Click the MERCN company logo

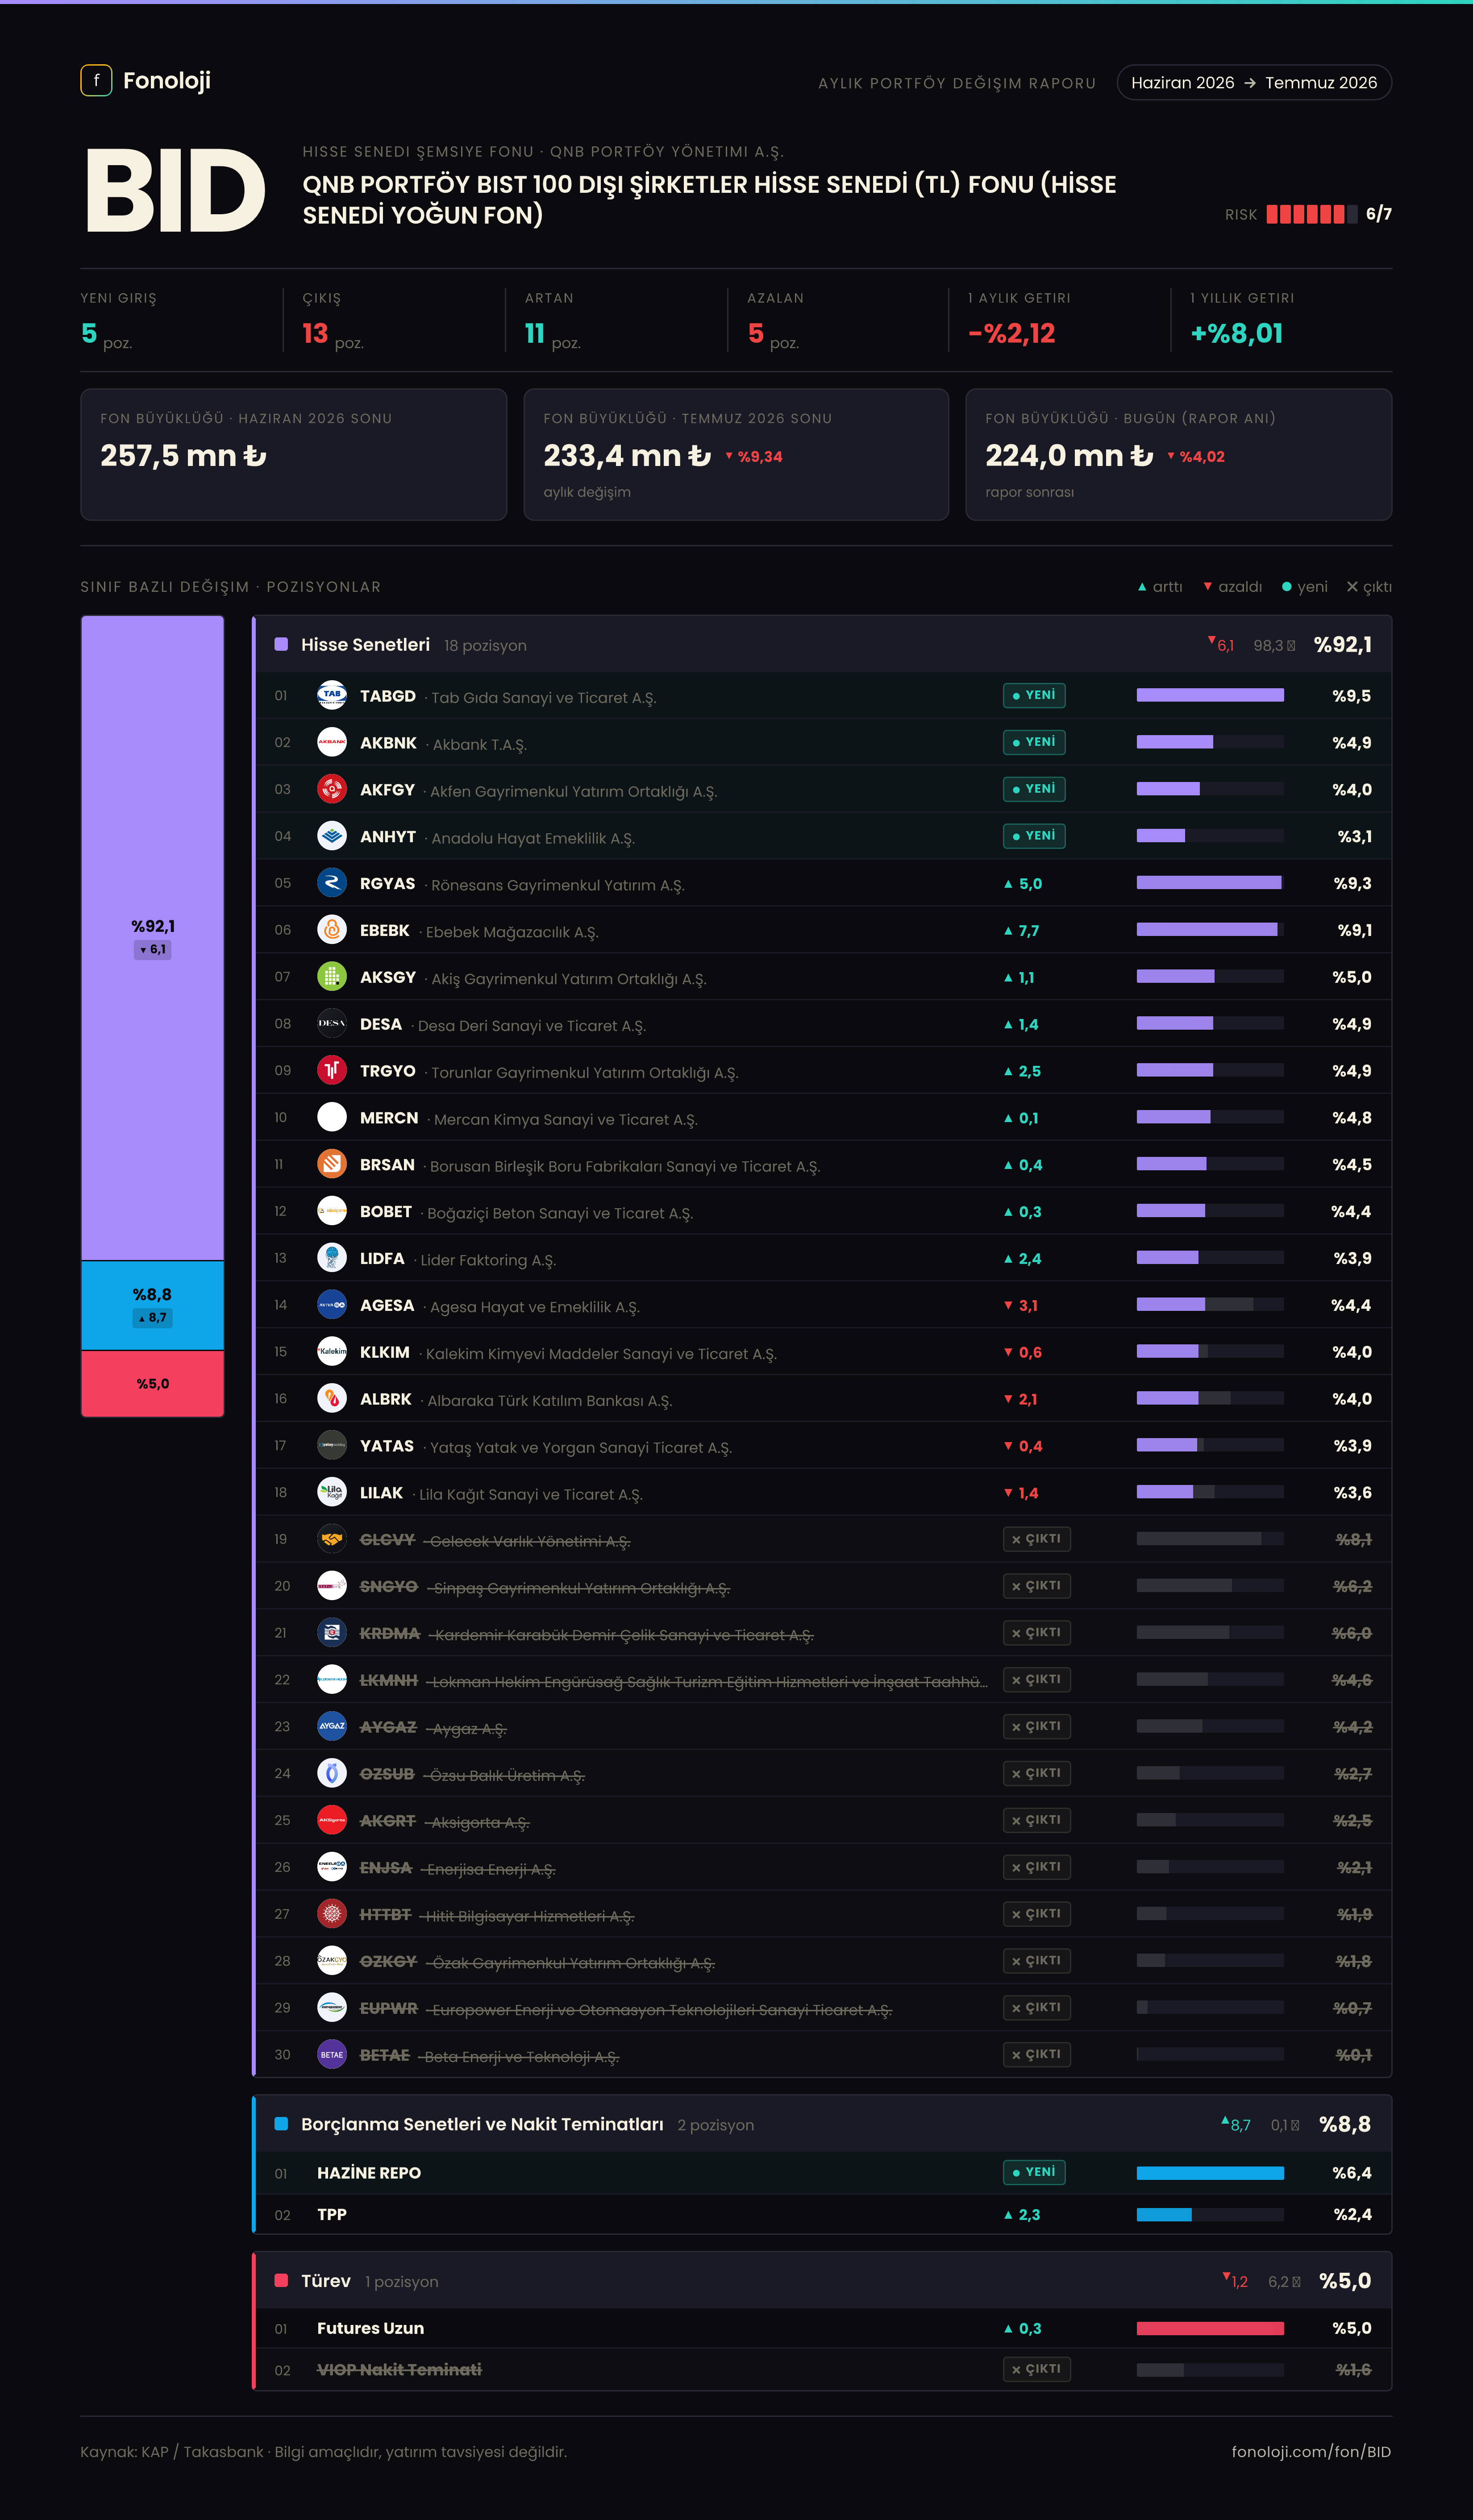pos(332,1117)
